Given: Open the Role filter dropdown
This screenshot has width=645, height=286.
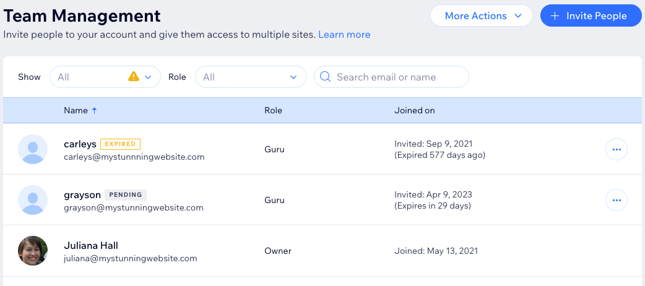Looking at the screenshot, I should pos(251,77).
